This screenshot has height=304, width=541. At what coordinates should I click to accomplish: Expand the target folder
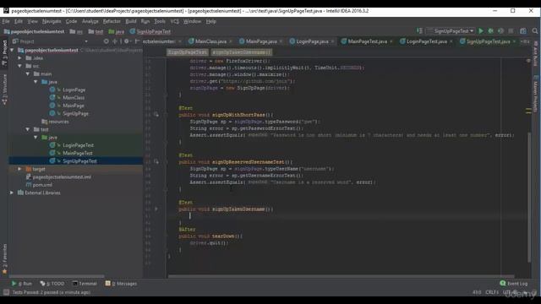tap(20, 169)
